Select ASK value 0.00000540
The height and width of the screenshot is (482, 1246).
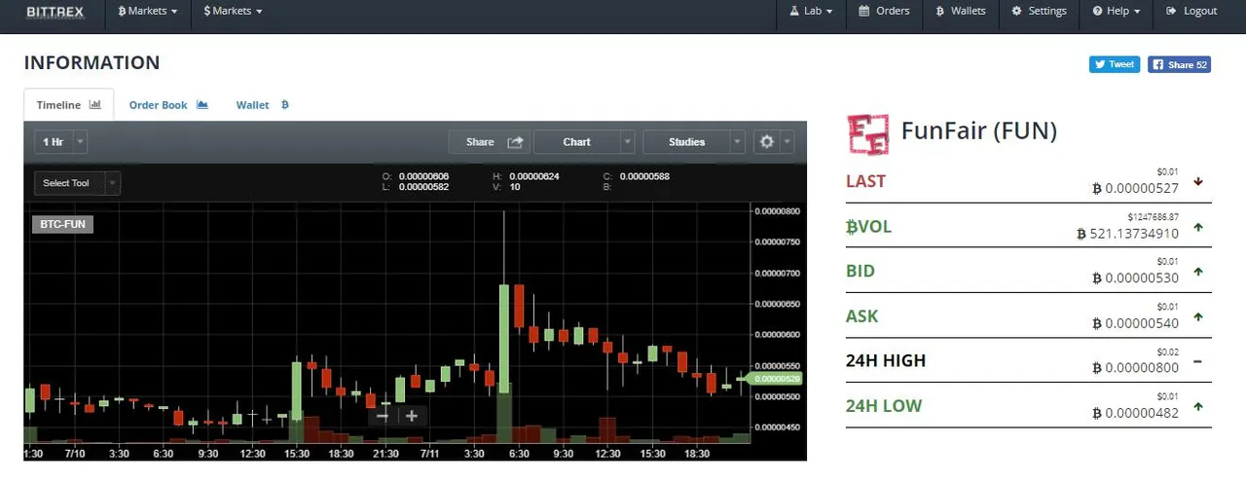point(1135,323)
